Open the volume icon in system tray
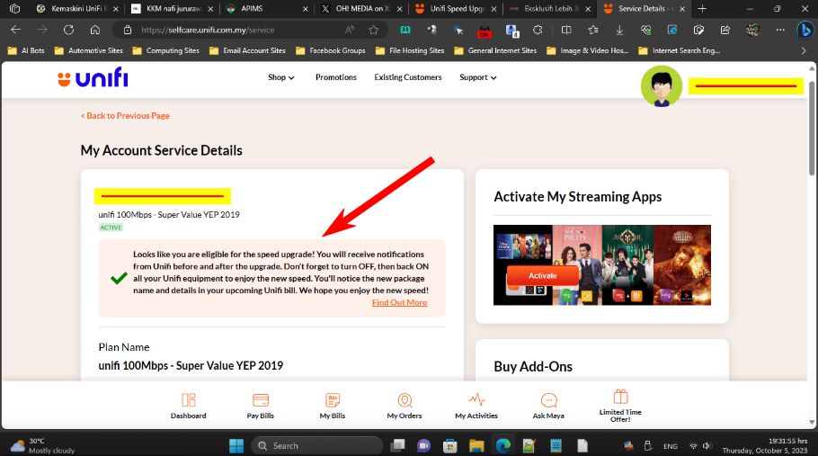Screen dimensions: 818x456 click(x=707, y=445)
